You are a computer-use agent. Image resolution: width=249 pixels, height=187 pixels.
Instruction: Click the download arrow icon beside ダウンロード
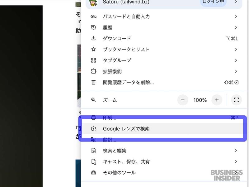[x=93, y=38]
